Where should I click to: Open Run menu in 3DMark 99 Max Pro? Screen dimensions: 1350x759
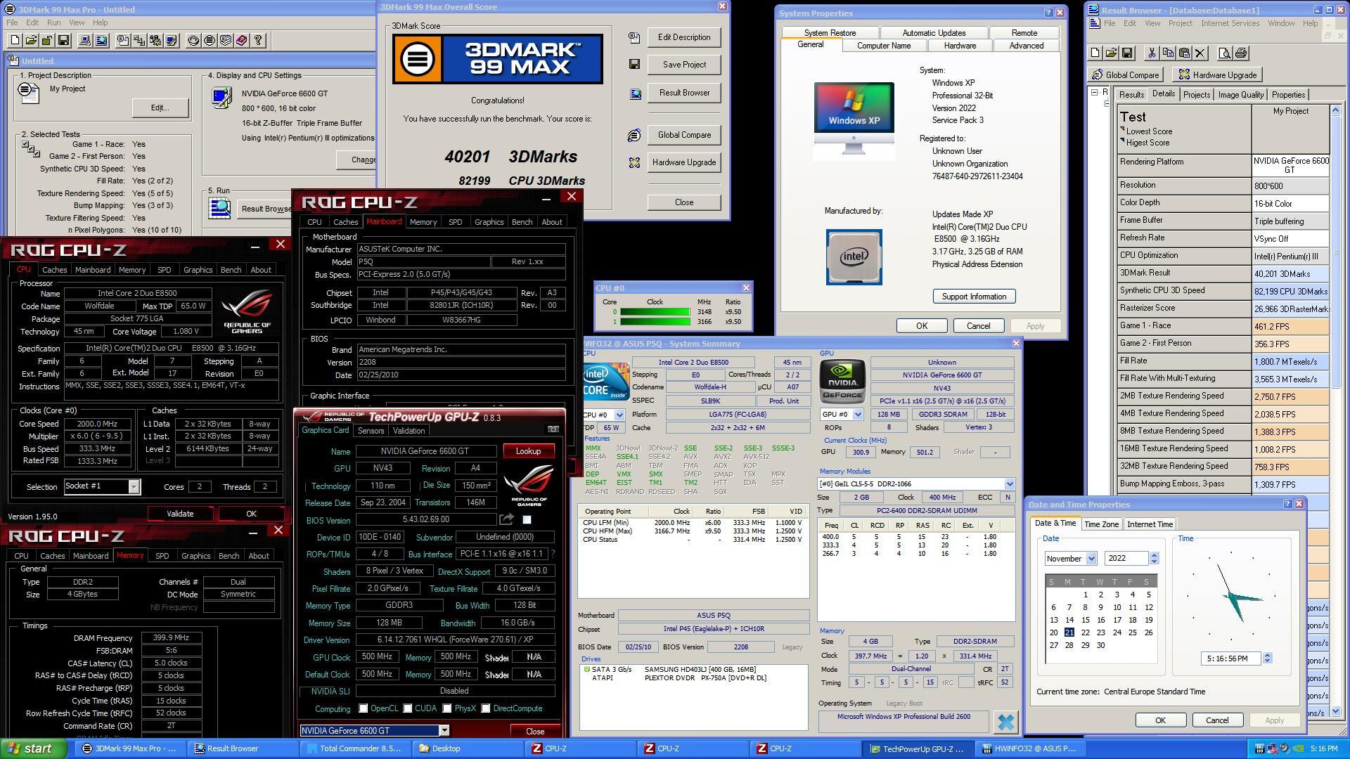pos(53,22)
